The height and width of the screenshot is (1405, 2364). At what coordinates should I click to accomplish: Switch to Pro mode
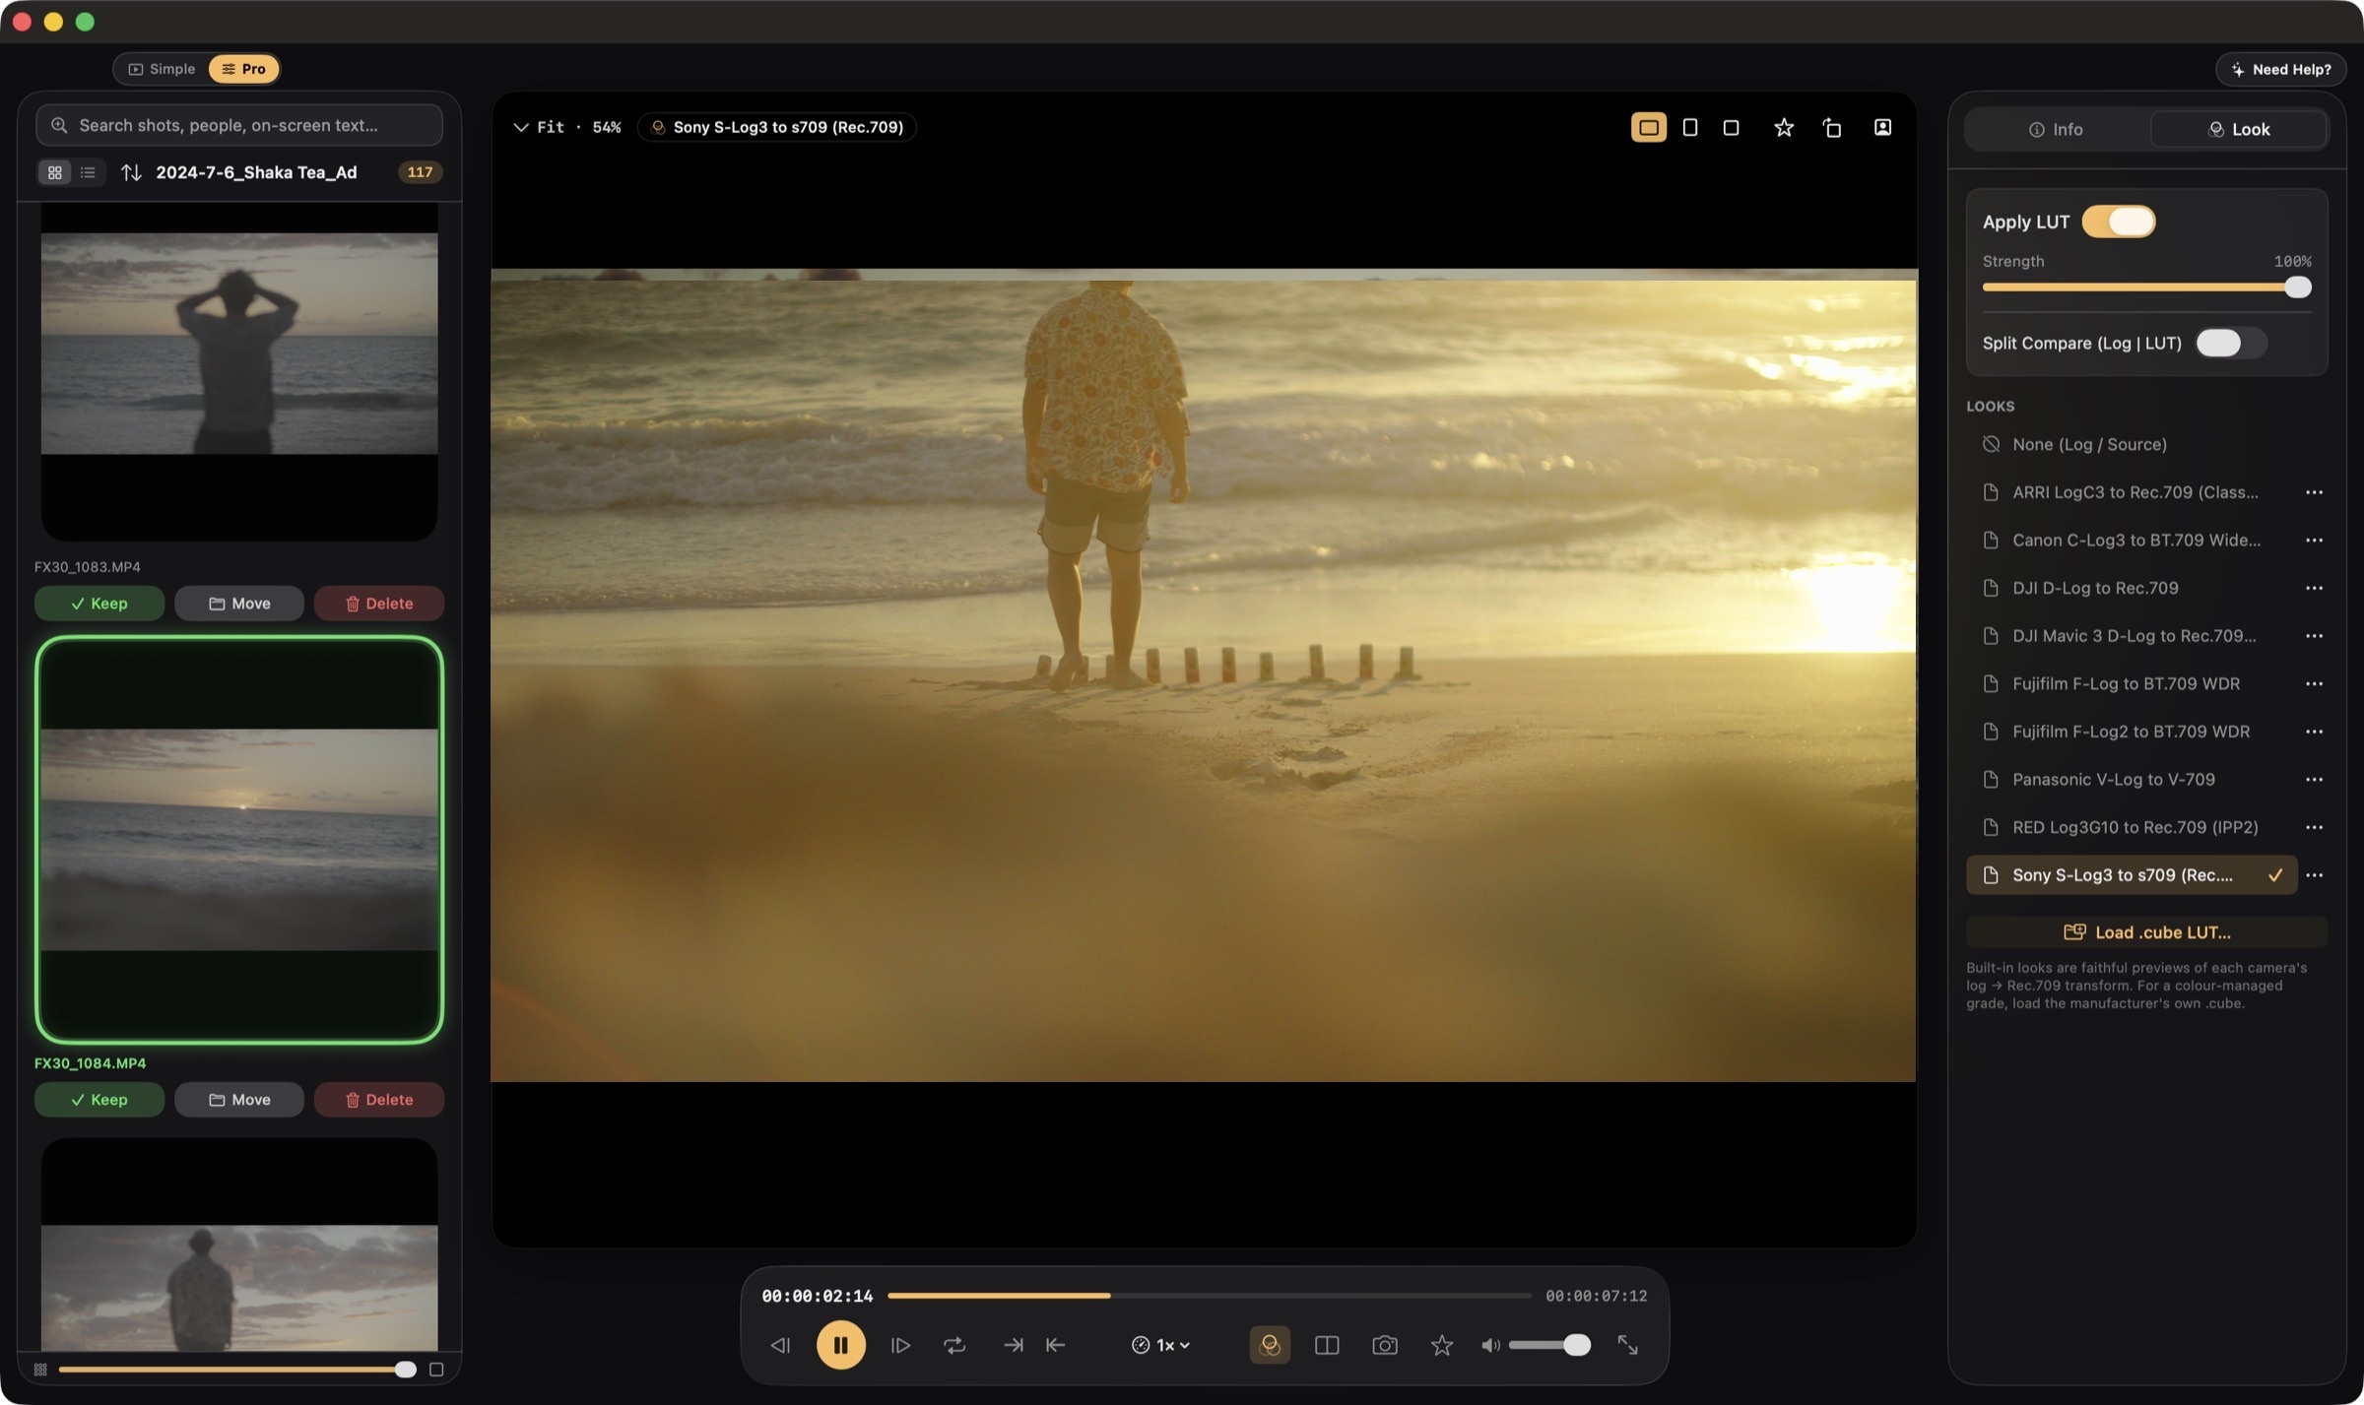click(x=243, y=69)
